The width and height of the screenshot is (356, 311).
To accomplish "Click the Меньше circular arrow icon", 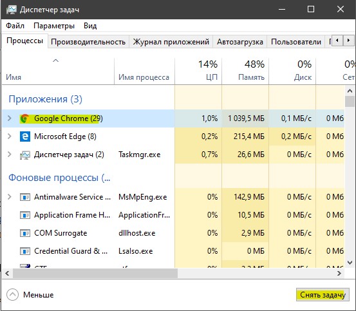I will click(x=12, y=295).
